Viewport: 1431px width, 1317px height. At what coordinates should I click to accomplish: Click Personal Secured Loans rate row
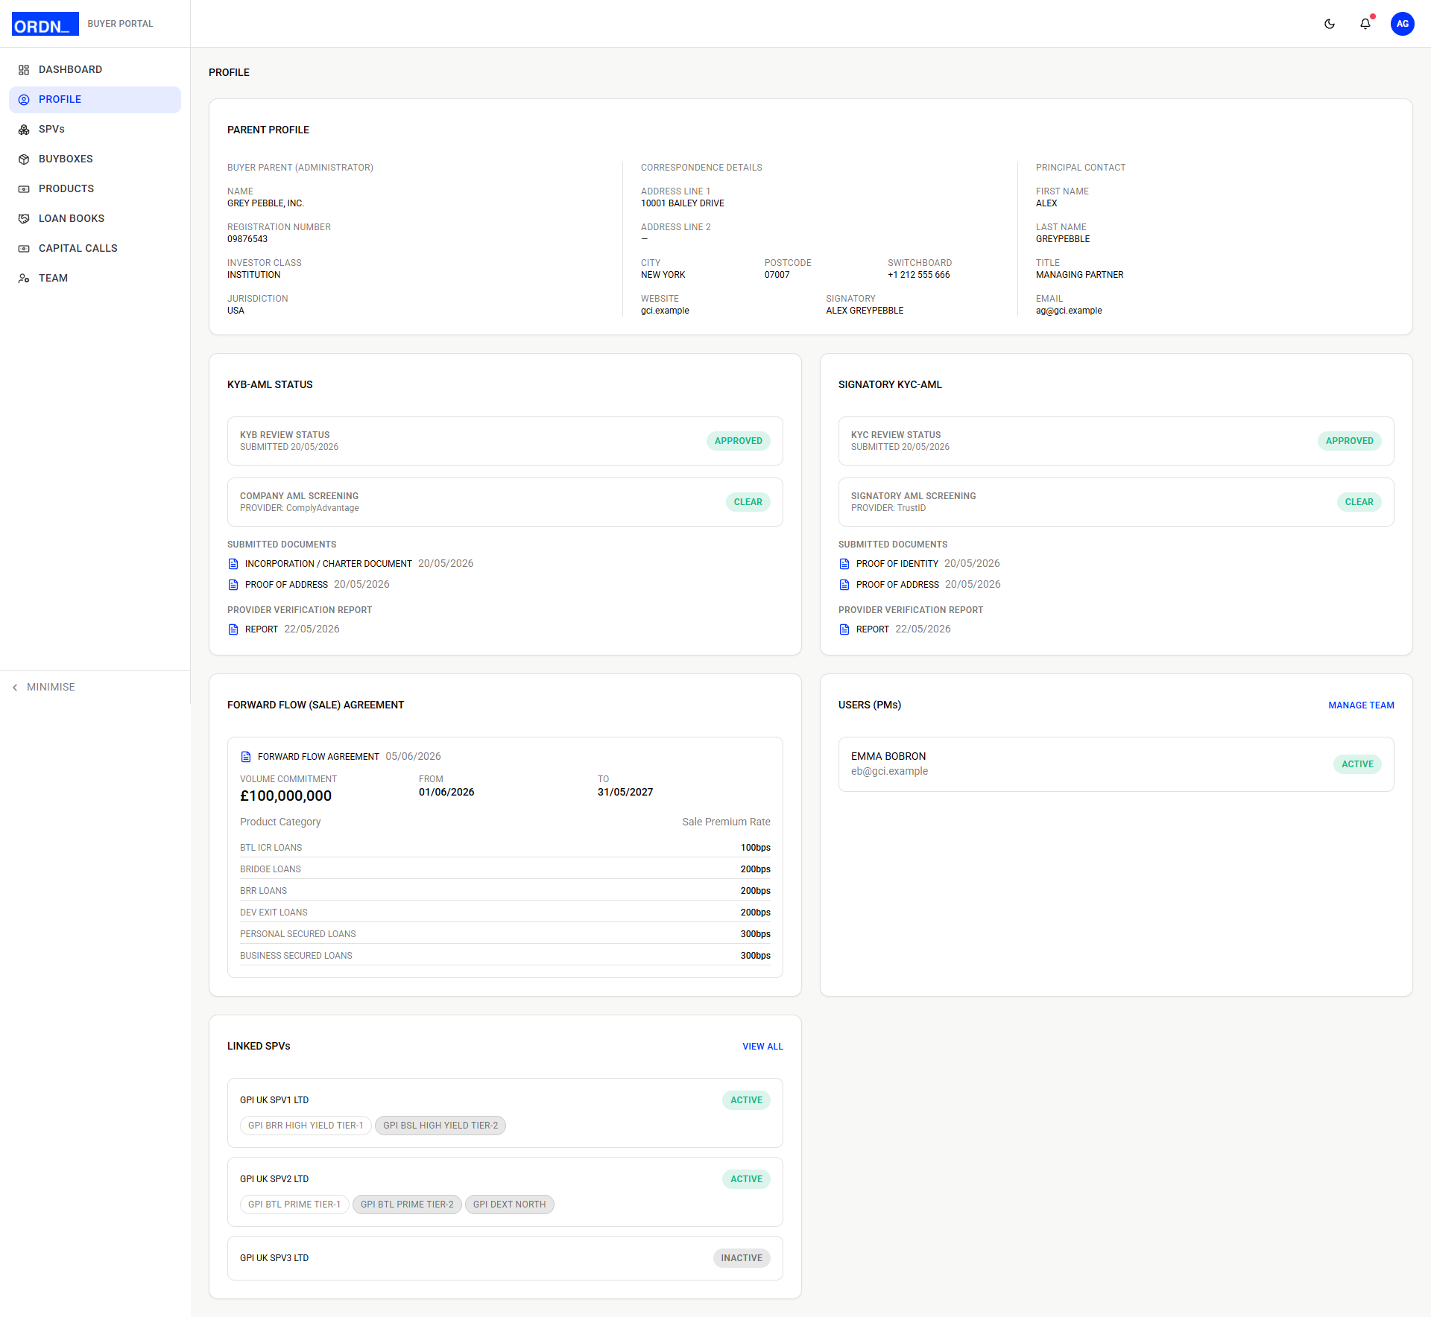(x=505, y=934)
